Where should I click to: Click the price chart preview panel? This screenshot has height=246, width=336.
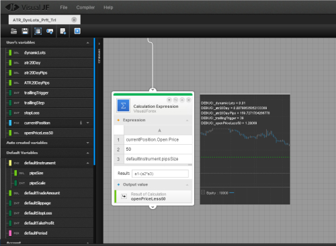tap(245, 149)
